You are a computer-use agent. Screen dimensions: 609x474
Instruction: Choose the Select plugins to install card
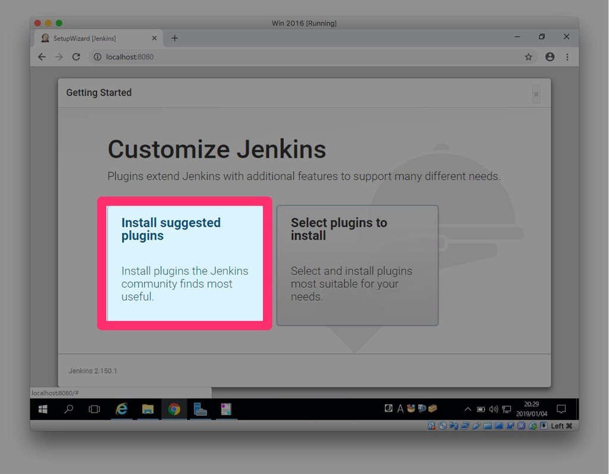coord(357,265)
